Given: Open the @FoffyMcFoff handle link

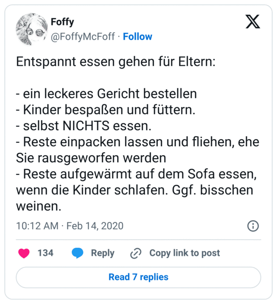Looking at the screenshot, I should coord(84,37).
